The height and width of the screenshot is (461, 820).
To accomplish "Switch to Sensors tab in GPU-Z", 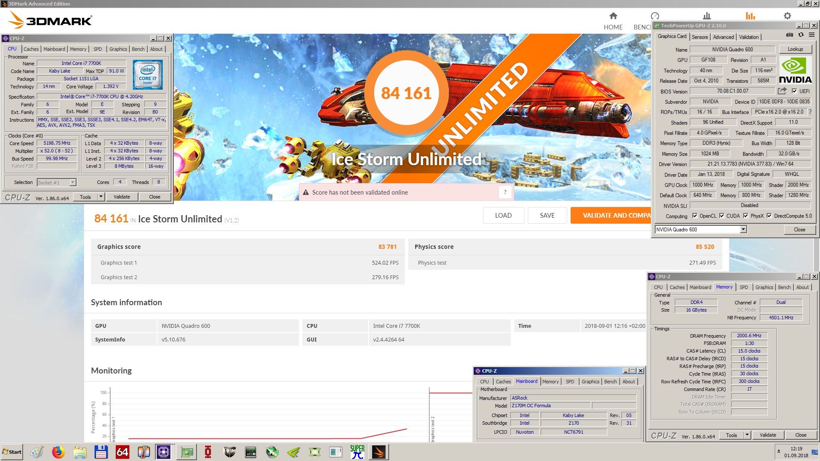I will [700, 37].
